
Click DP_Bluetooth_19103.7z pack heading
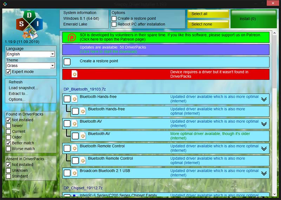click(85, 89)
